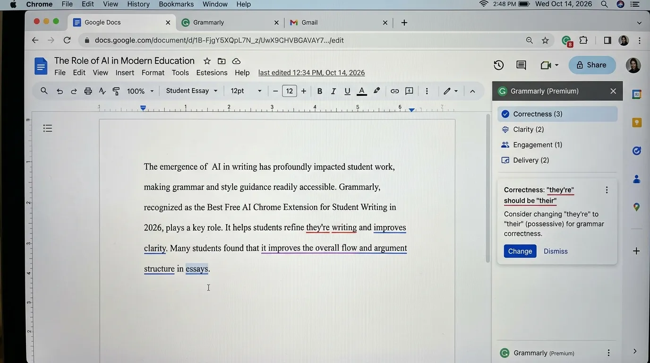
Task: Collapse the menus with up chevron
Action: [x=472, y=91]
